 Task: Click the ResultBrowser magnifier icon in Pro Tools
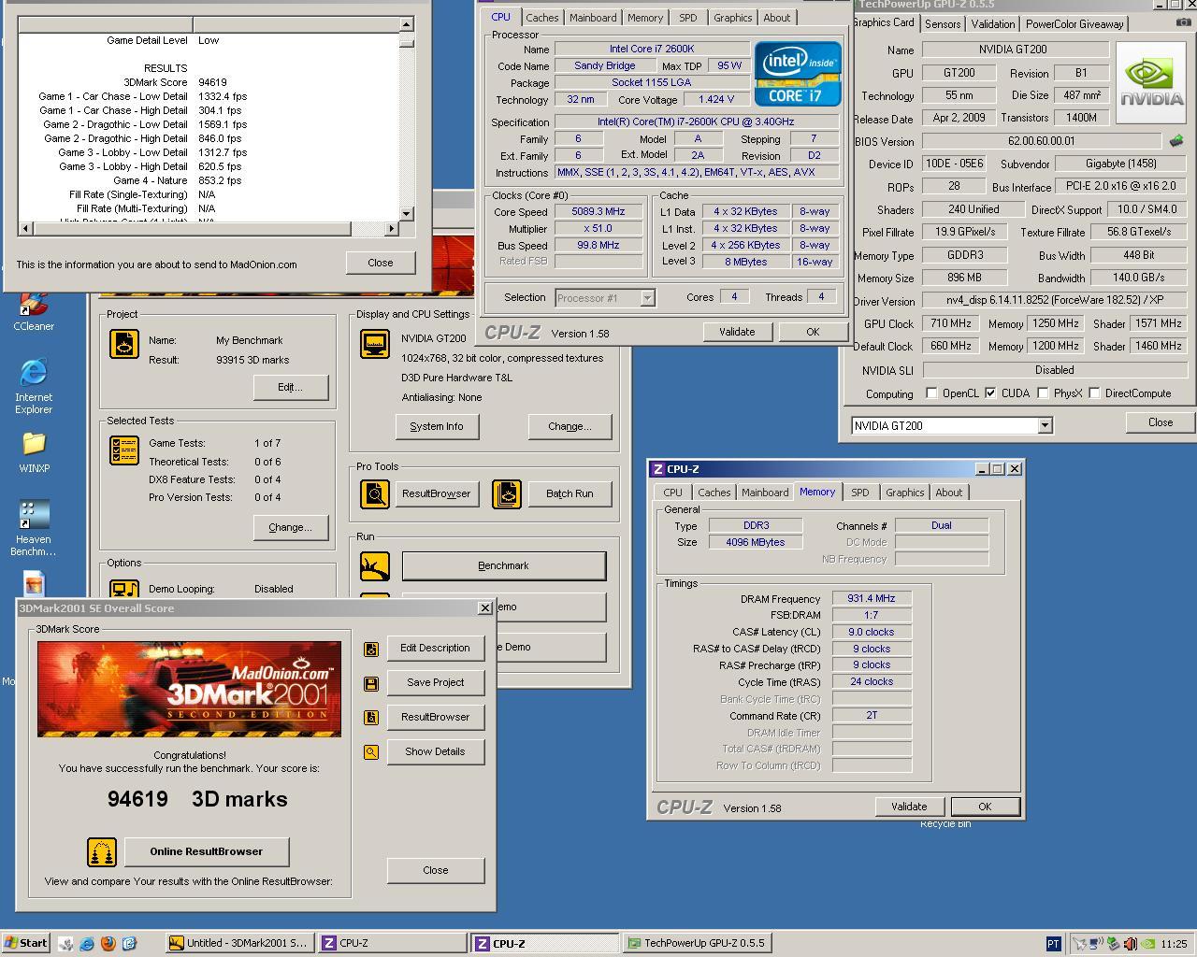pyautogui.click(x=375, y=493)
